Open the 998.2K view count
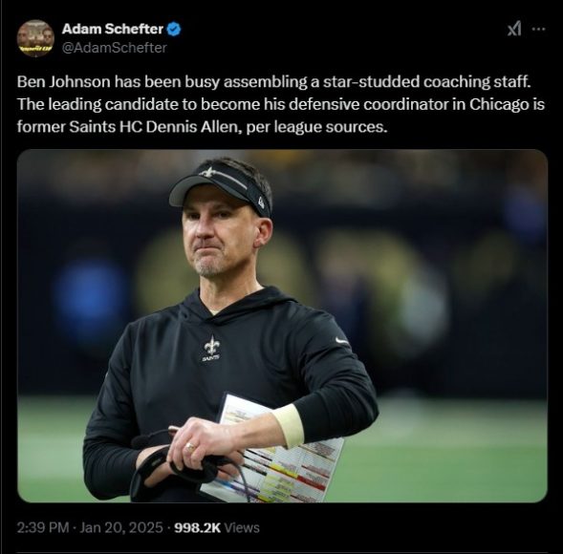The width and height of the screenshot is (563, 554). (x=197, y=527)
